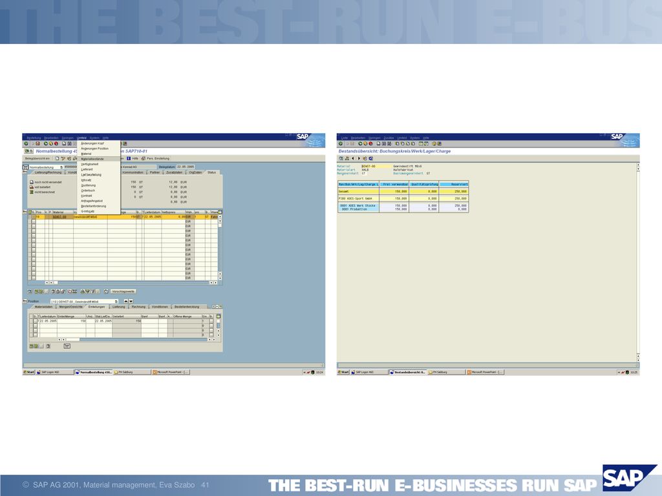
Task: Open Umfeld menu in Normalbestellung menu bar
Action: (x=81, y=138)
